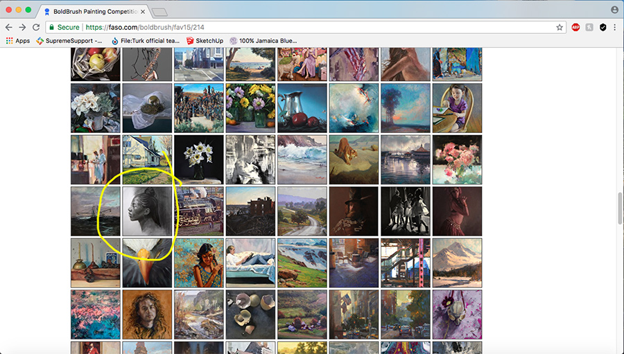
Task: Open the snowy mountain peak painting thumbnail
Action: 458,263
